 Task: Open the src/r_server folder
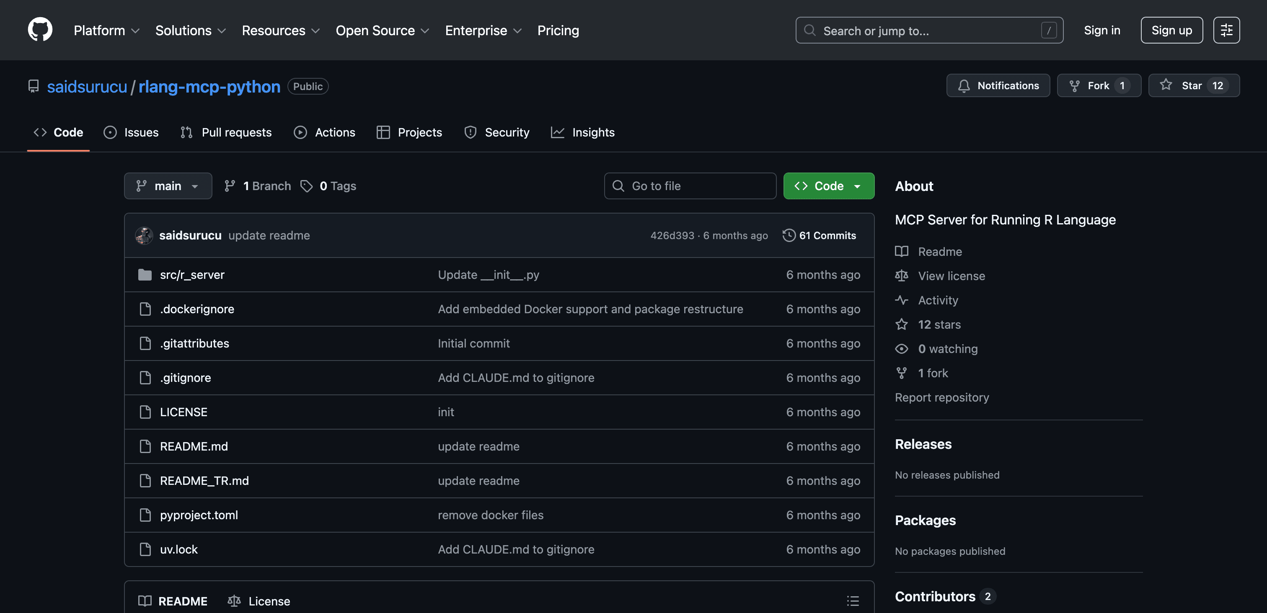[192, 275]
